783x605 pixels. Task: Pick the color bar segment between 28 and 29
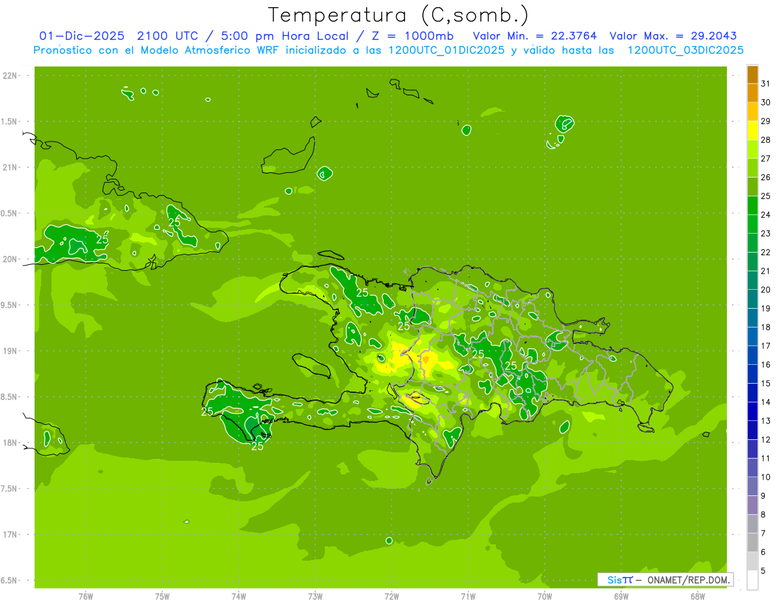pos(752,131)
